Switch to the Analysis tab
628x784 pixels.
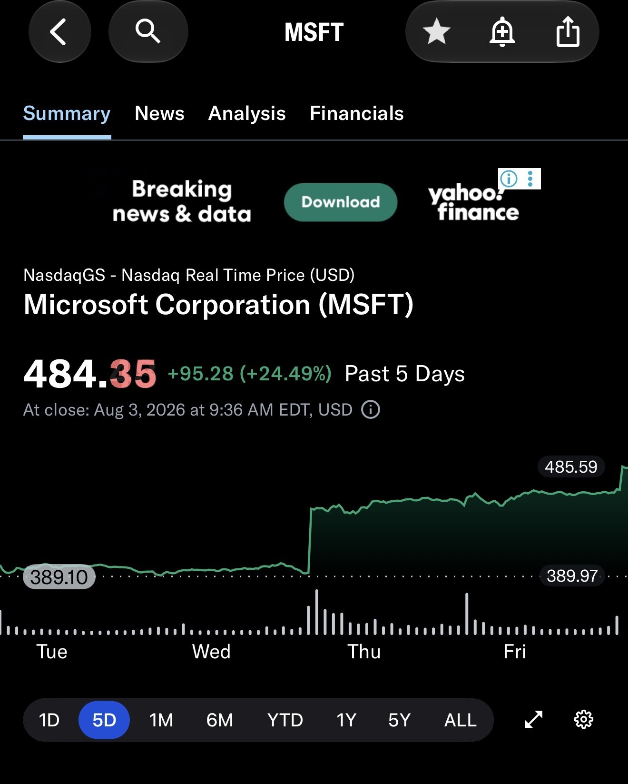point(247,113)
